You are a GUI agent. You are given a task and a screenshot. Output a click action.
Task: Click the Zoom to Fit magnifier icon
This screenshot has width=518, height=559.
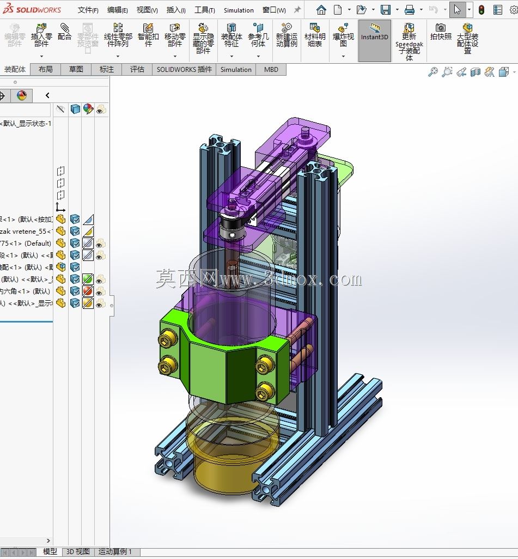[433, 72]
